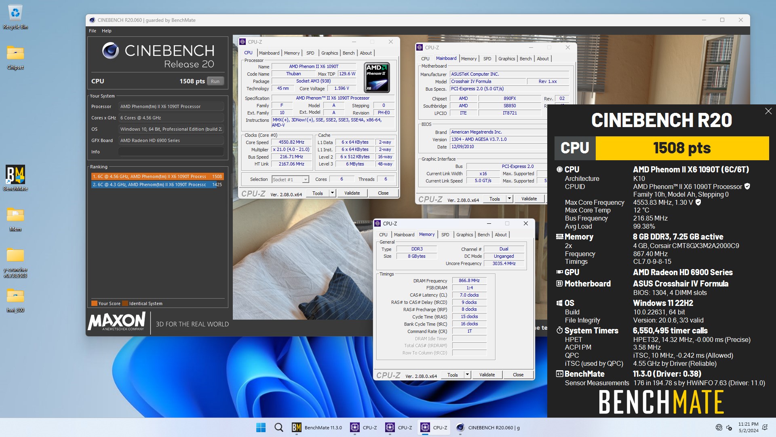Open SPD tab in CPU-Z Memory window

(x=445, y=235)
